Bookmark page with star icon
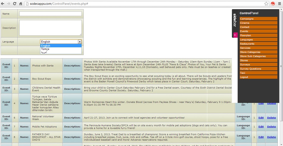The image size is (283, 146). click(x=266, y=4)
